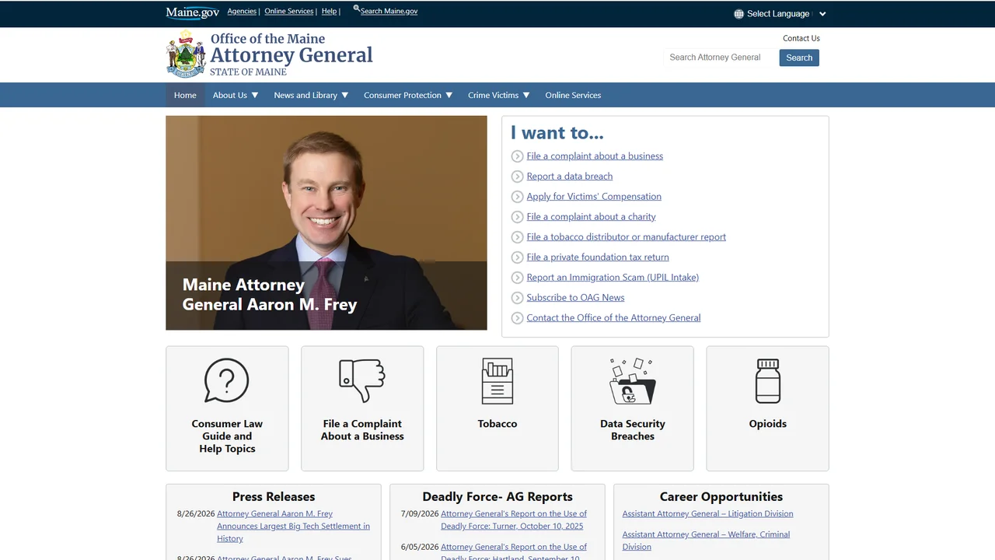Expand the About Us menu

[x=236, y=95]
